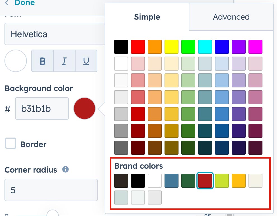
Task: Enable the Border checkbox
Action: pyautogui.click(x=11, y=144)
